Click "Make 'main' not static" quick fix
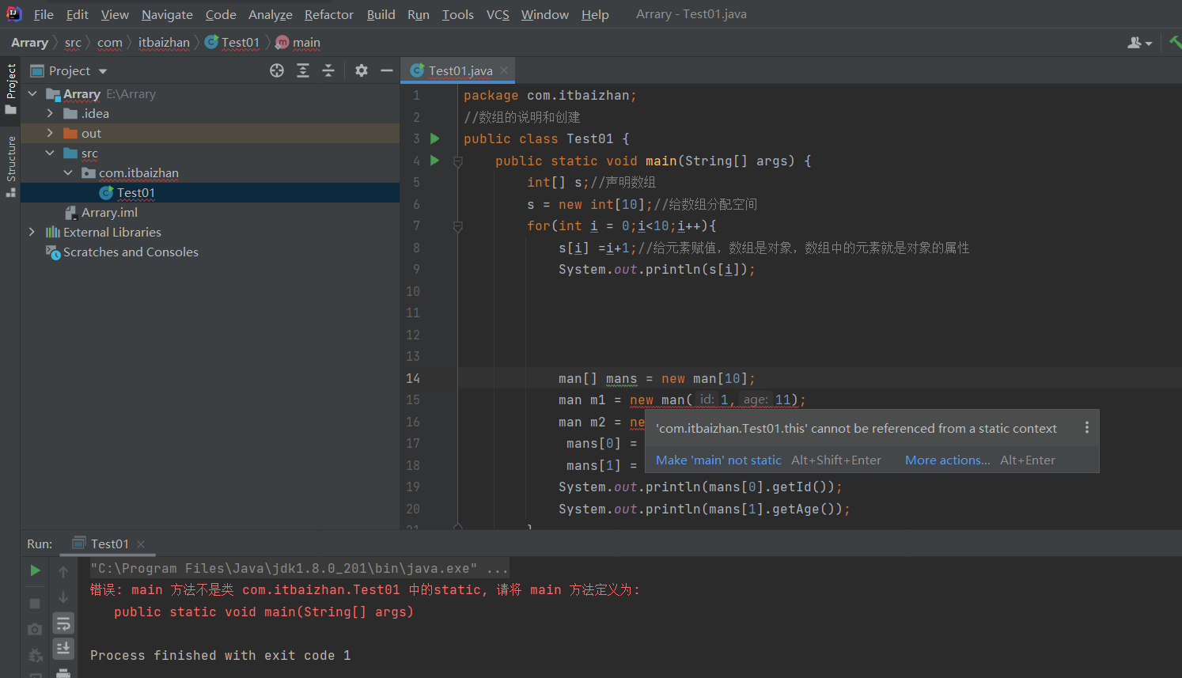 point(718,460)
